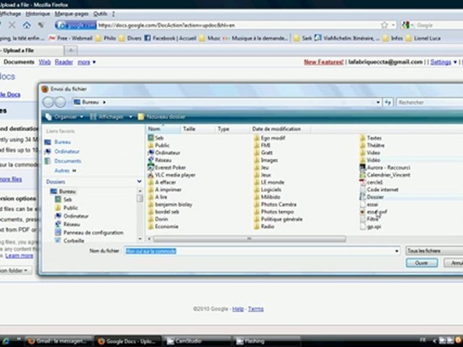Open the Free - Webmail bookmark

[x=70, y=38]
